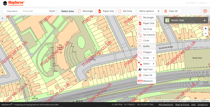Select the Measure menu item
The height and width of the screenshot is (107, 210).
[147, 81]
